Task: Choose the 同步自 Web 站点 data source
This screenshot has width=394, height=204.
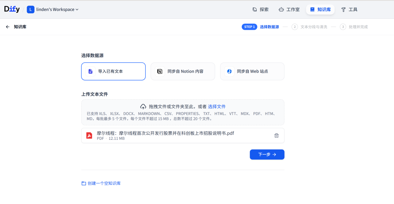Action: point(252,71)
